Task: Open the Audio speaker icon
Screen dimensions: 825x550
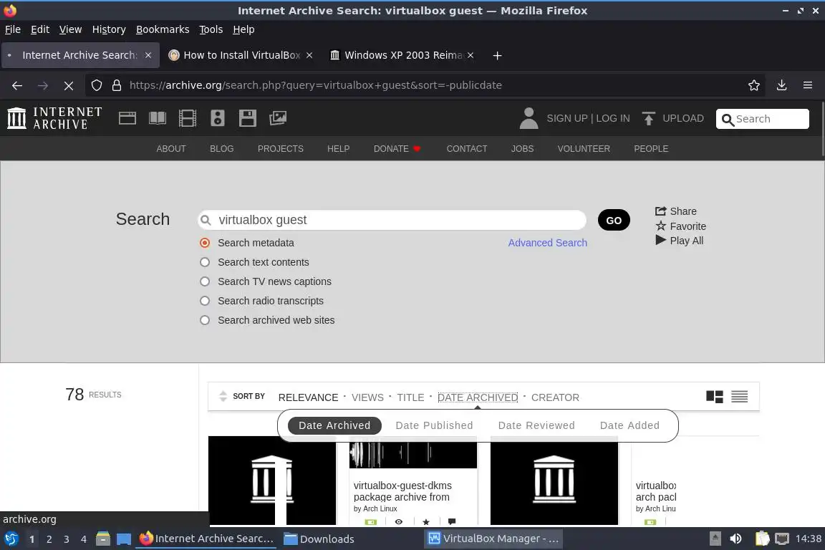Action: 217,118
